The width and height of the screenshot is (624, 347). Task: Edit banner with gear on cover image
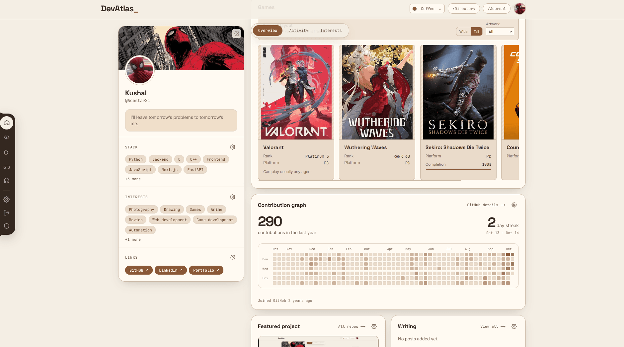pos(237,34)
